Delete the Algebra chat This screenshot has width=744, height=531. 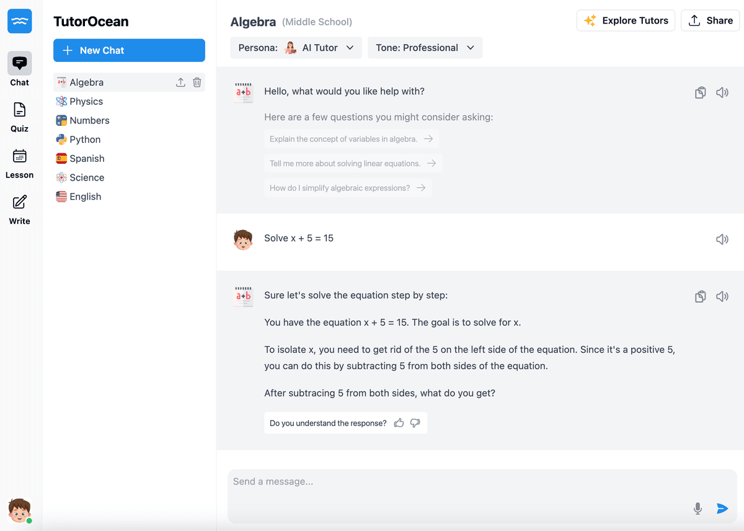(197, 81)
